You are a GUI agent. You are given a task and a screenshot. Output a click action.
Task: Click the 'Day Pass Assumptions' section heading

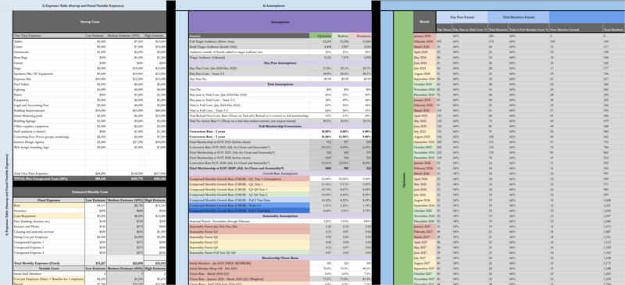pos(280,63)
